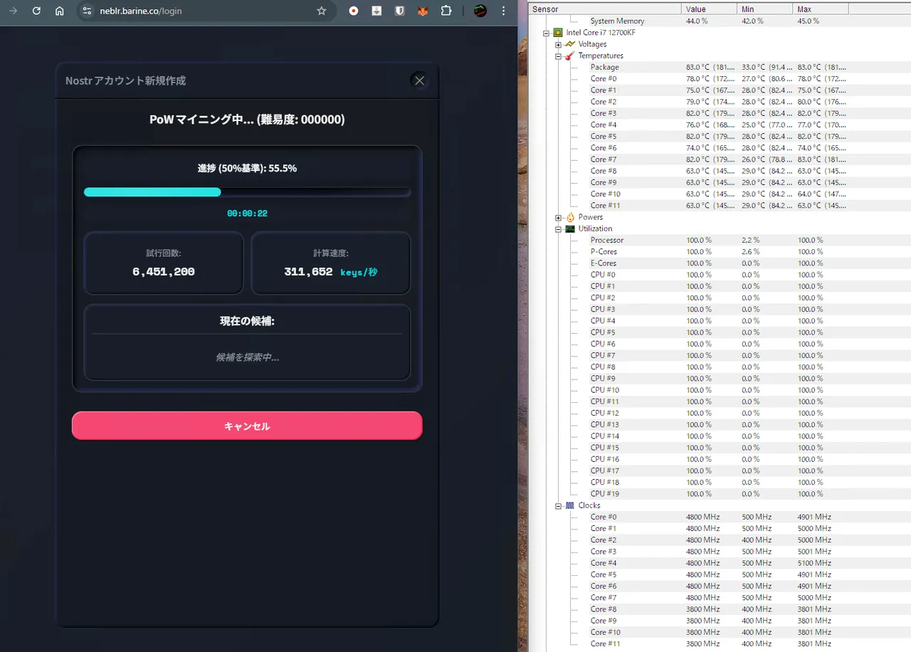Open the MetaMask fox extension
The image size is (911, 652).
tap(423, 11)
